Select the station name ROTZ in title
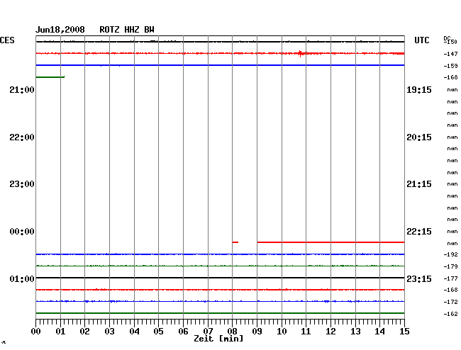 coord(109,30)
